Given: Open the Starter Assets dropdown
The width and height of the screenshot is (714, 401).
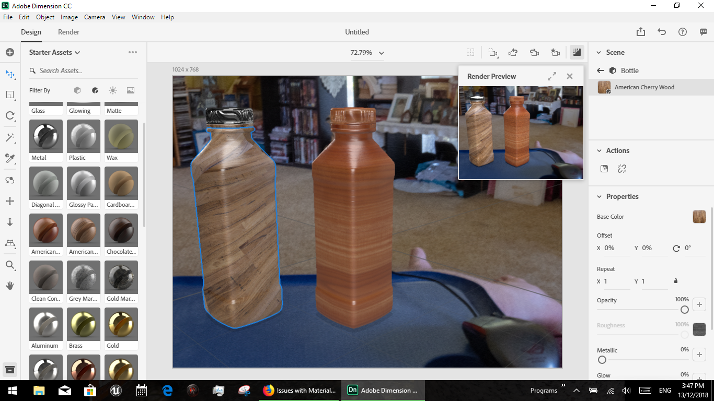Looking at the screenshot, I should click(54, 52).
